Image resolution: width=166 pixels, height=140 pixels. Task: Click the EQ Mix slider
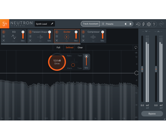(x=23, y=35)
